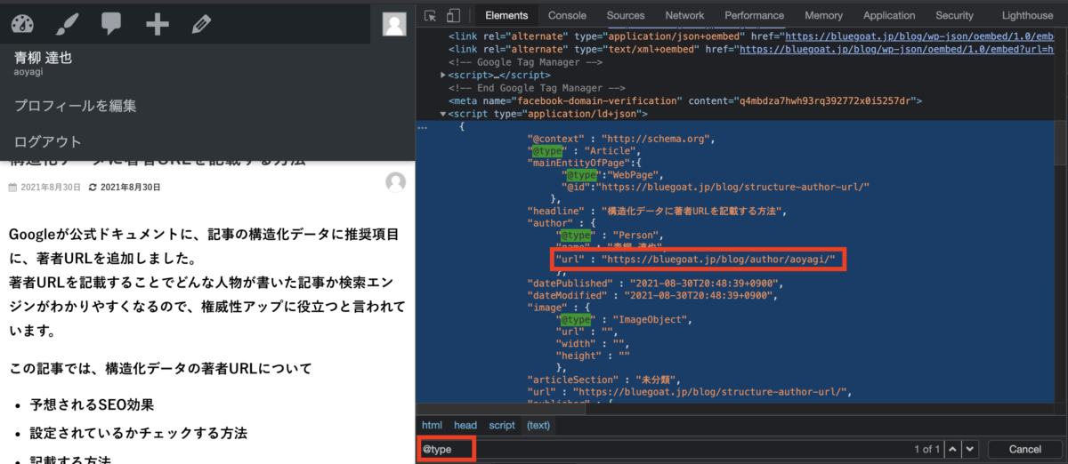Open the WordPress dashboard gauge icon
Image resolution: width=1068 pixels, height=464 pixels.
click(x=22, y=24)
